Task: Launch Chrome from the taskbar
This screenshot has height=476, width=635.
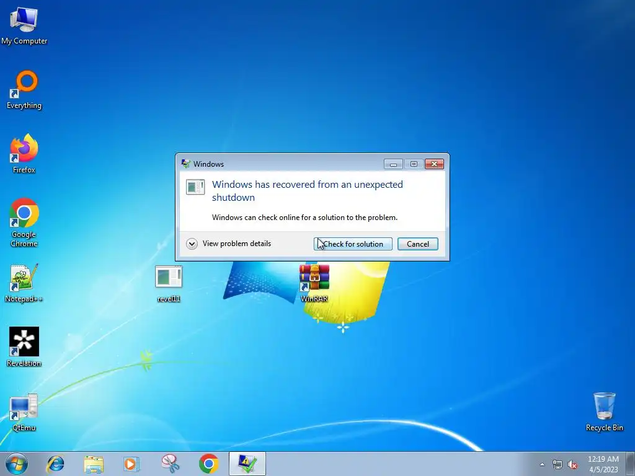Action: 208,464
